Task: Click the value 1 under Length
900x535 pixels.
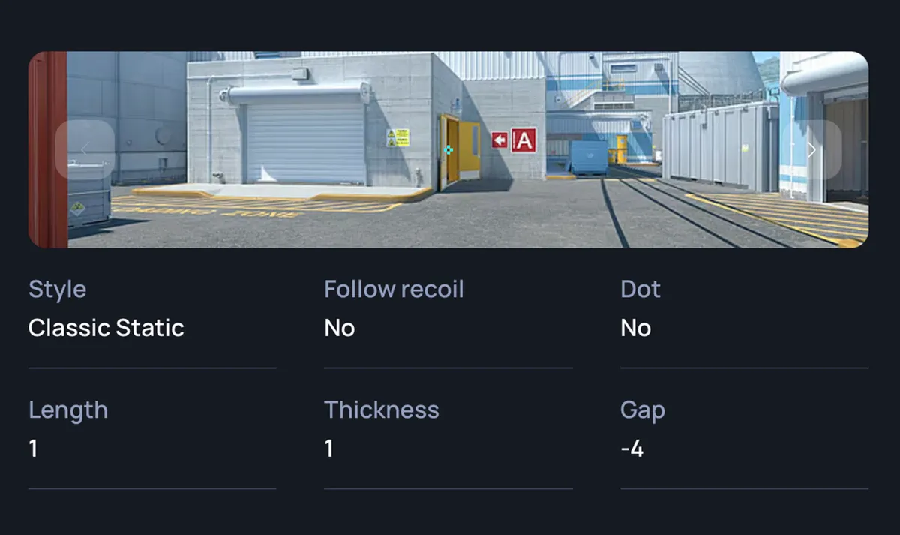Action: coord(33,449)
